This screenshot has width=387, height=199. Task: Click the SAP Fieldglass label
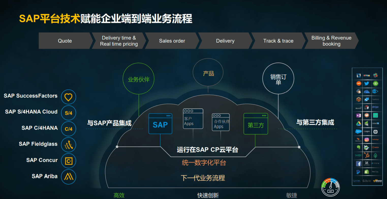pyautogui.click(x=38, y=144)
